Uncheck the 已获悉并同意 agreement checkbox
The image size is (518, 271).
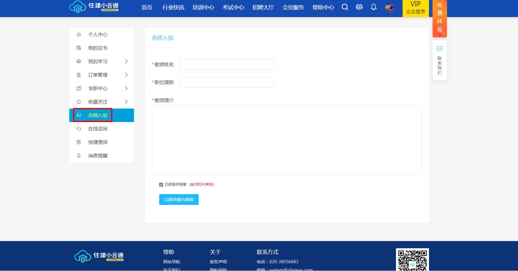point(161,184)
